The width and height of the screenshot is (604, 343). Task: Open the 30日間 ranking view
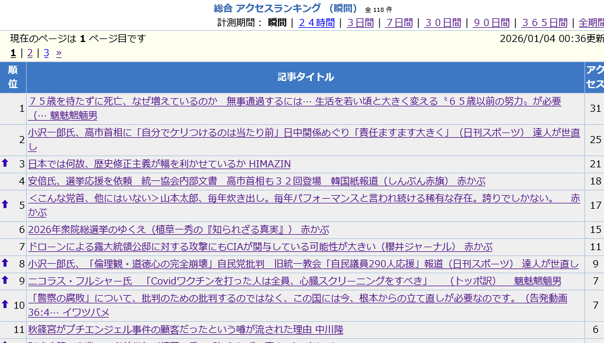point(442,22)
